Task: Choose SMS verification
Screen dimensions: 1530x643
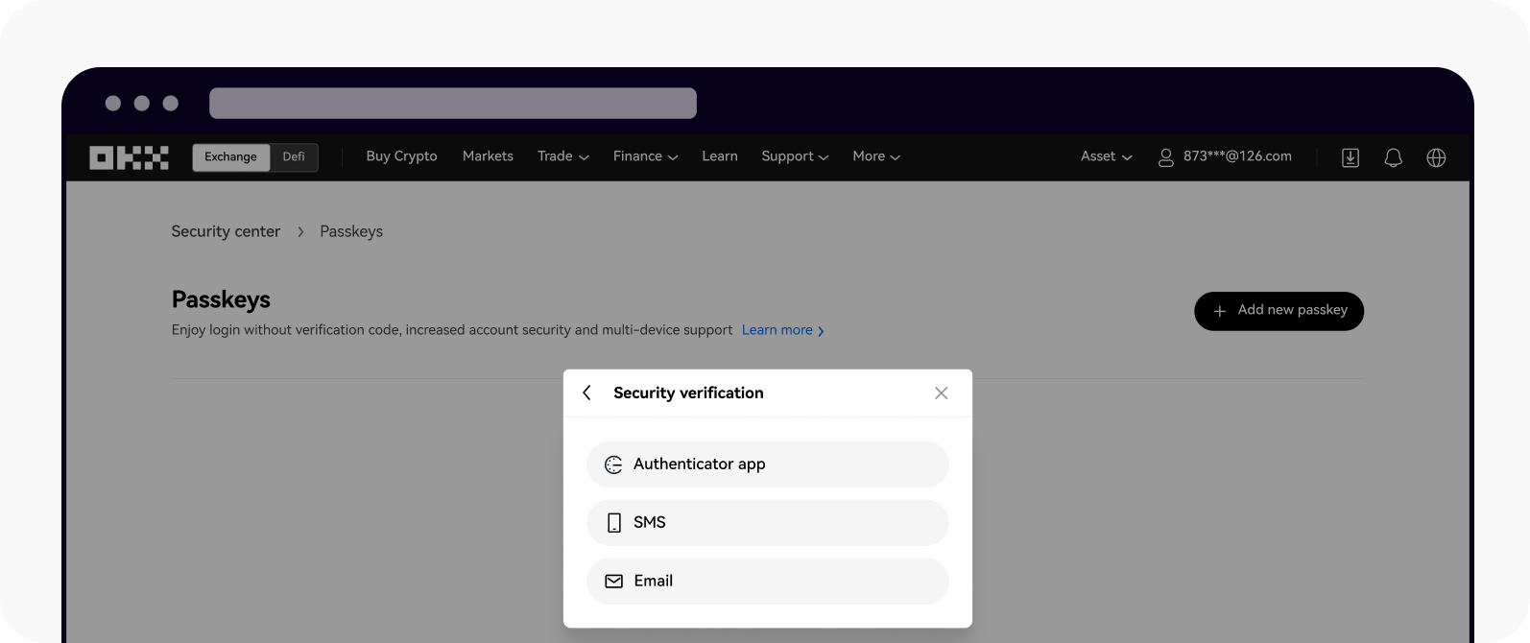Action: pos(768,523)
